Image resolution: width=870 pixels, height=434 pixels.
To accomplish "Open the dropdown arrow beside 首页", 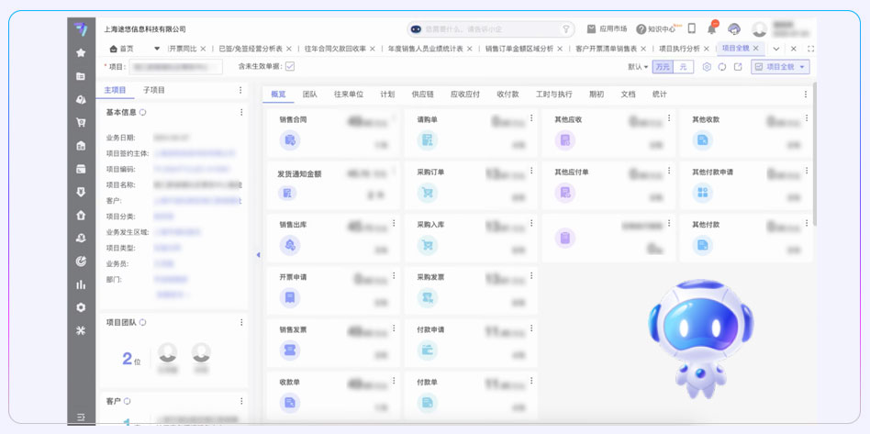I will (x=157, y=49).
